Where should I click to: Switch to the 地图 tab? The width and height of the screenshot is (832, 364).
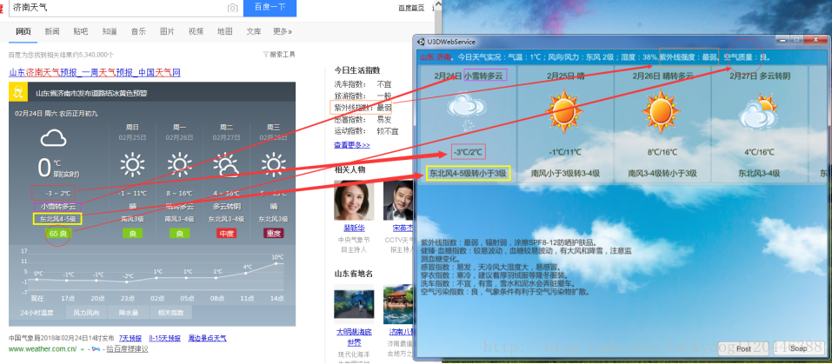224,31
